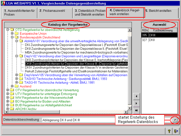Screen dimensions: 181x136
Task: Click the ARCHIV Archiv folder icon
Action: tap(12, 109)
